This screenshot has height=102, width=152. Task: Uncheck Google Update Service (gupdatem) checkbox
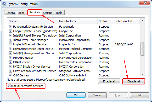(x=10, y=31)
